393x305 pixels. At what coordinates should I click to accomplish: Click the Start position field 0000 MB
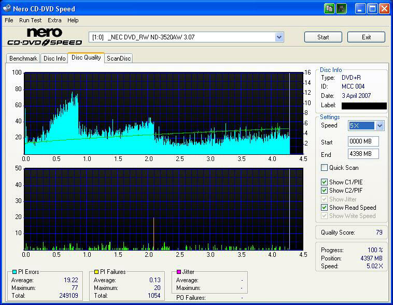tap(363, 141)
